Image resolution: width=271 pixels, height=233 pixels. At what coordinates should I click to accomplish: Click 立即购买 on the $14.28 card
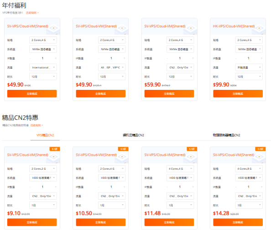(x=238, y=223)
